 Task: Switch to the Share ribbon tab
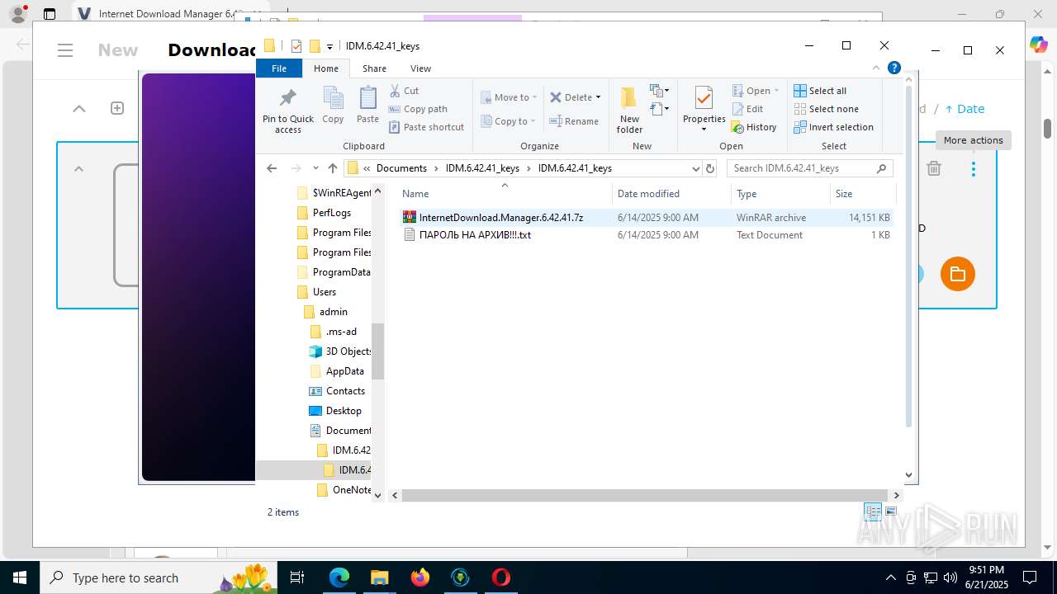374,68
